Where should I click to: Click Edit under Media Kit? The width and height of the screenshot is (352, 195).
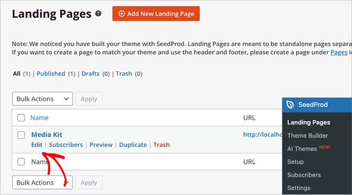(37, 145)
